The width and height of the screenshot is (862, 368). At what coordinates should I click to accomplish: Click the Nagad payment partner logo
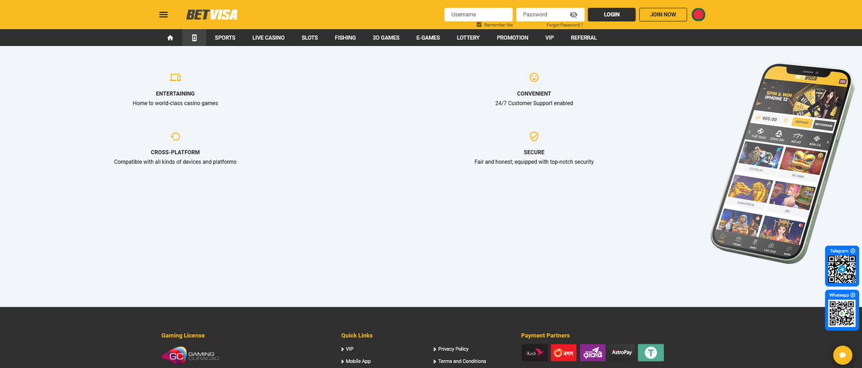click(x=563, y=352)
